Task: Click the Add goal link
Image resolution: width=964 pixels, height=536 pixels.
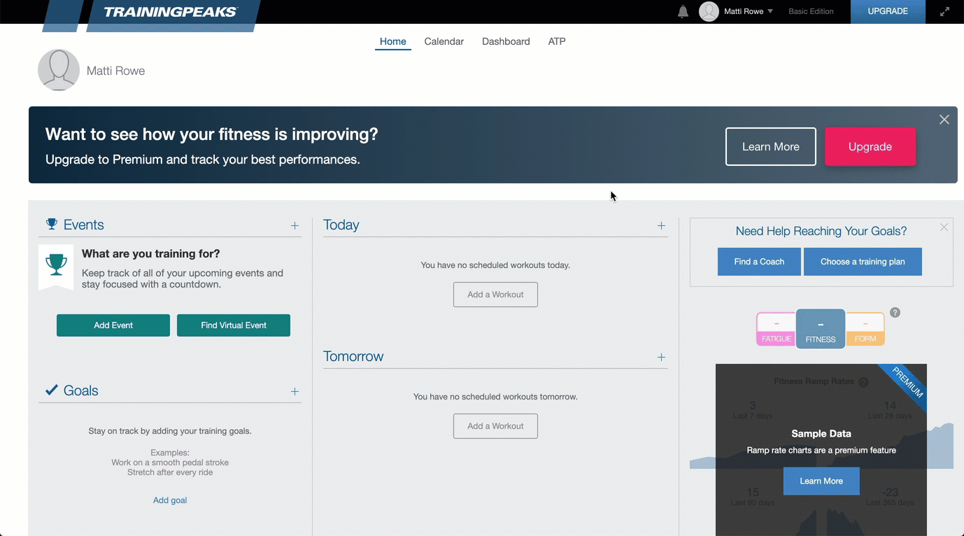Action: (x=170, y=500)
